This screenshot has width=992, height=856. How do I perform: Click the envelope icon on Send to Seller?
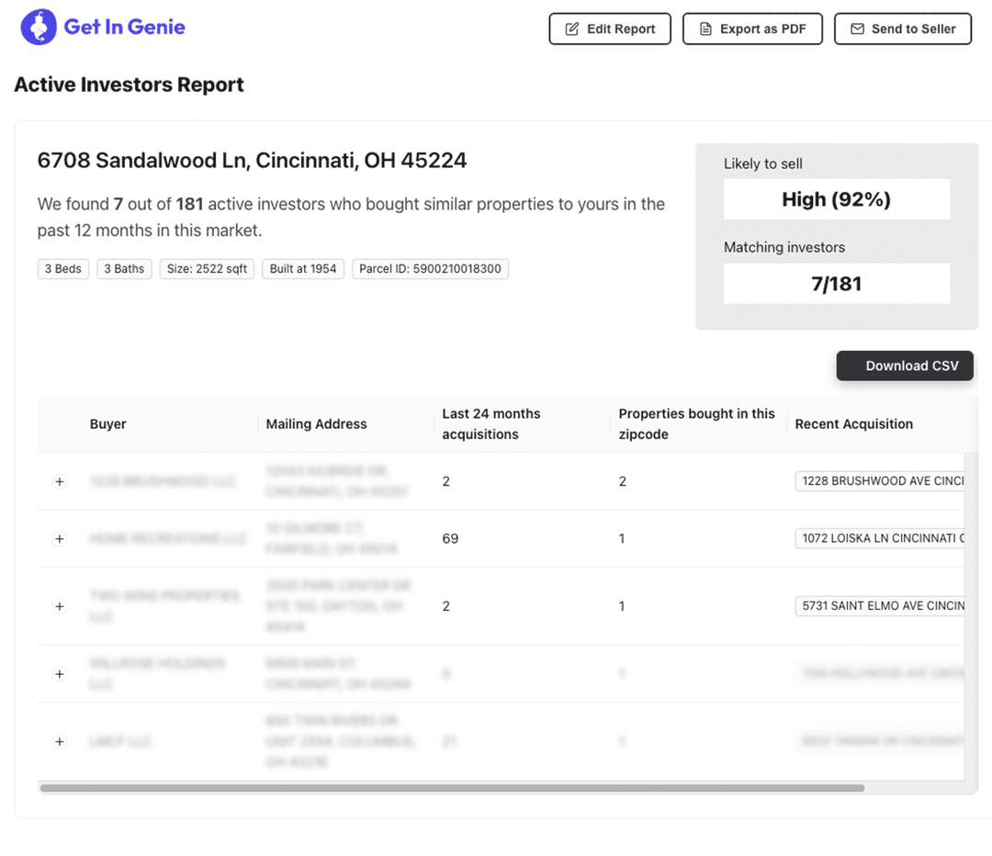pos(859,28)
